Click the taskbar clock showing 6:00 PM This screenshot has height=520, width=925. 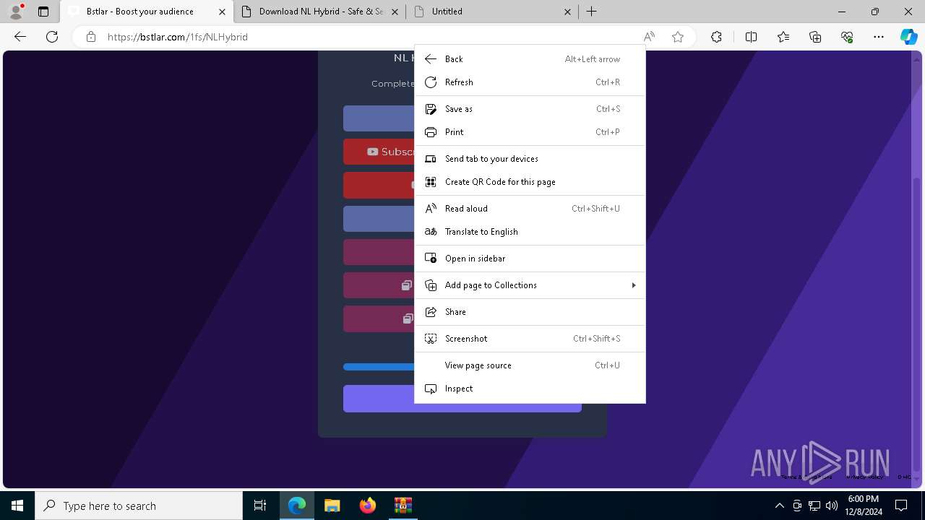coord(864,506)
